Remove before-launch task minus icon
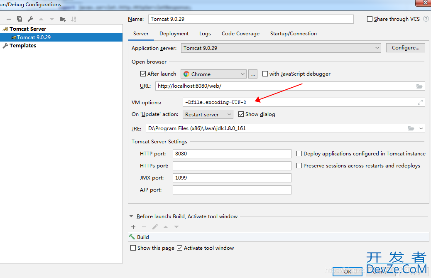 (x=144, y=227)
